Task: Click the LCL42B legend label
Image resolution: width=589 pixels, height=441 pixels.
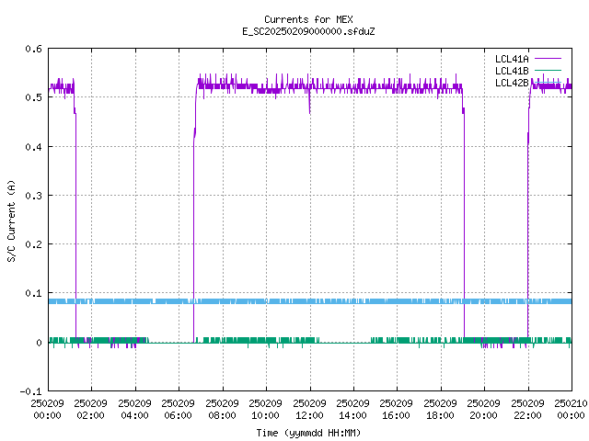Action: coord(512,83)
